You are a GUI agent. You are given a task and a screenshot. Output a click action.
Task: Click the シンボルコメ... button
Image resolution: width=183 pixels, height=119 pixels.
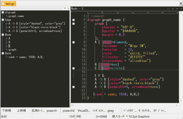click(99, 110)
